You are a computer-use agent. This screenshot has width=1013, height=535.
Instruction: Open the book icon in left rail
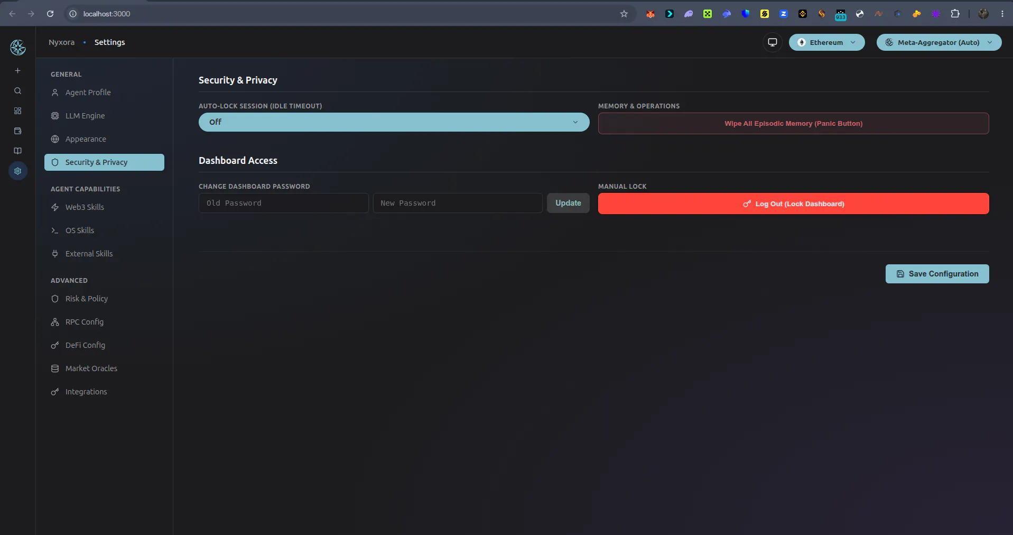(x=17, y=151)
